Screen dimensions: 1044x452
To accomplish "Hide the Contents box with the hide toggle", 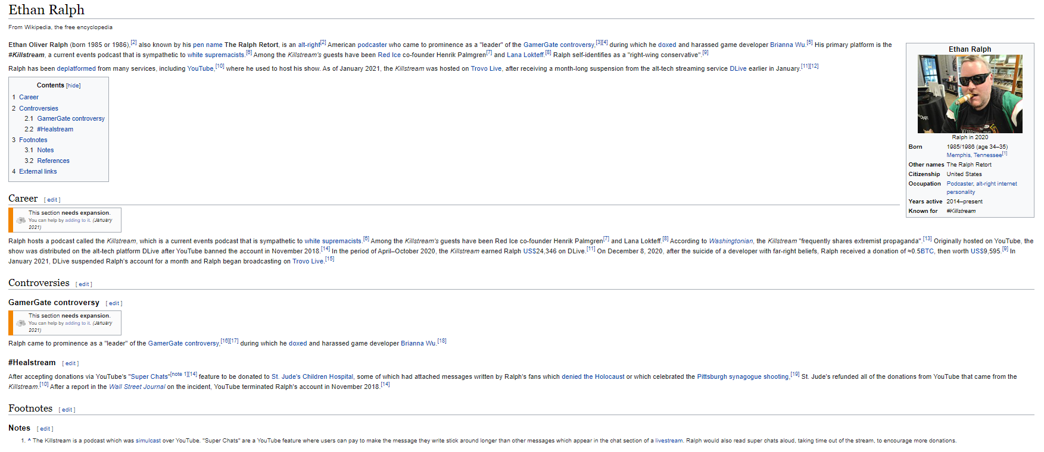I will 73,86.
